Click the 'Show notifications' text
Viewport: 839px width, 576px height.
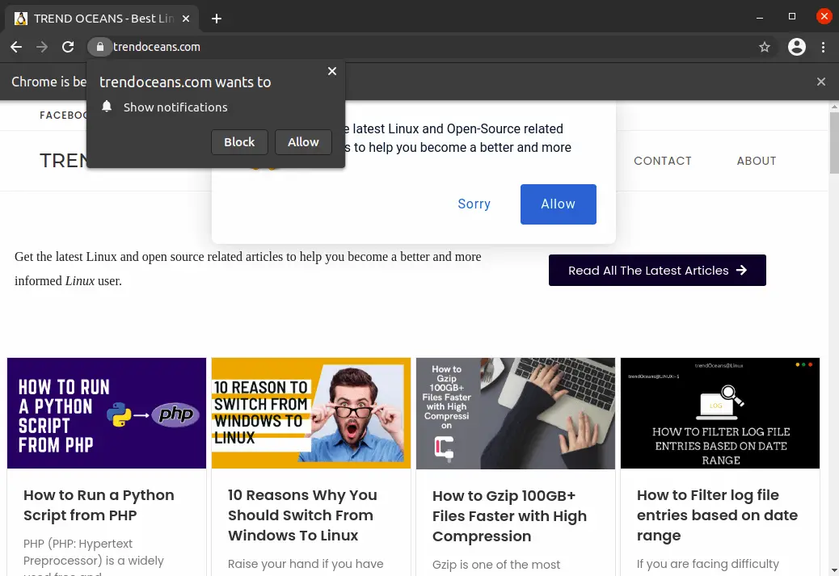(x=175, y=107)
